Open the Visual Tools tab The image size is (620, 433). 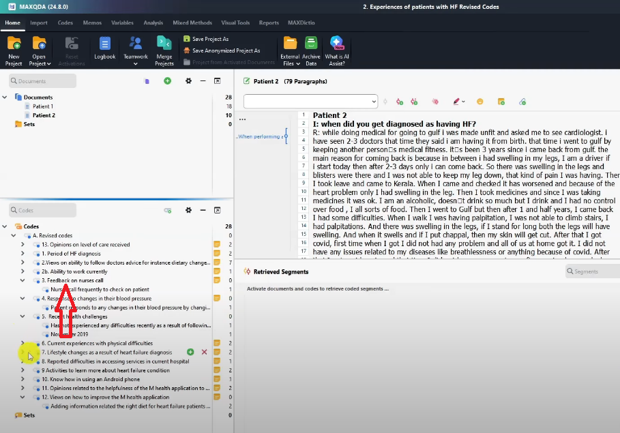pyautogui.click(x=235, y=23)
